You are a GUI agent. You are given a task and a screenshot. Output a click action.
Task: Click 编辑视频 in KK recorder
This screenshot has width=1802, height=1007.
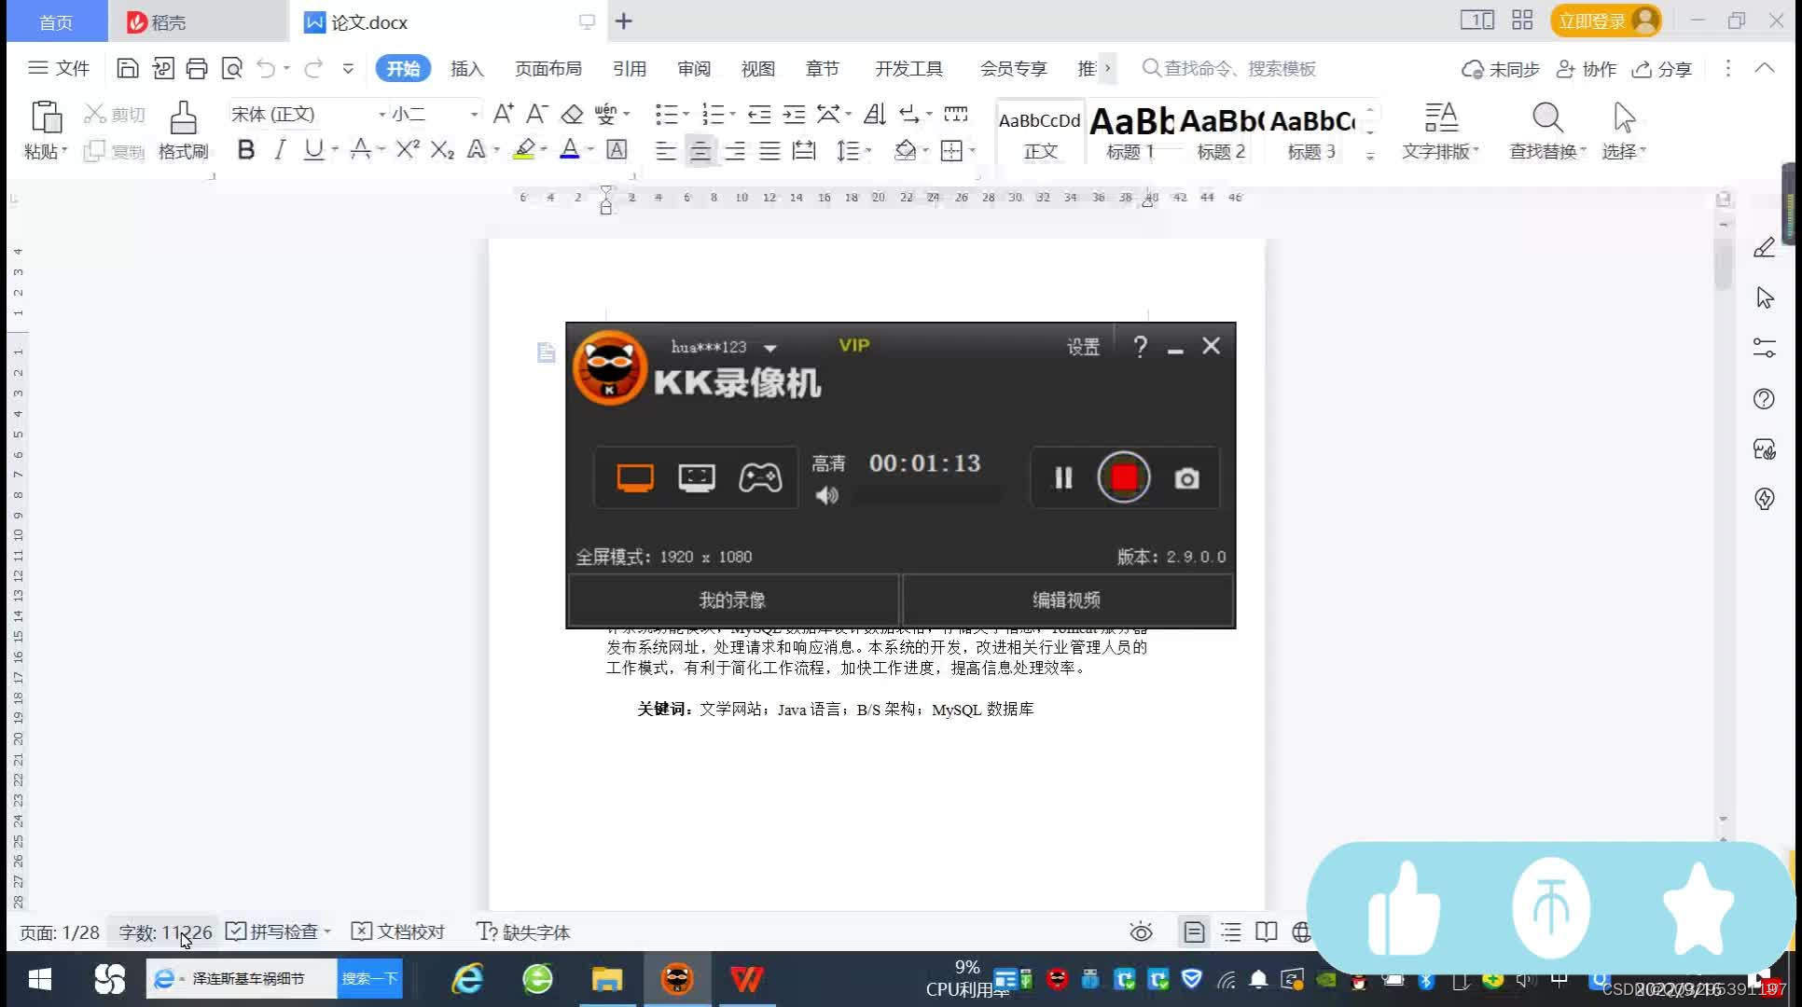click(x=1066, y=600)
